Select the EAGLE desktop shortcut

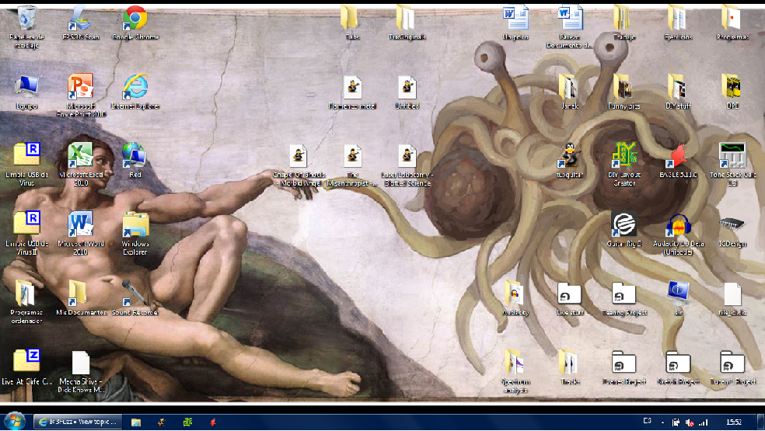(679, 156)
